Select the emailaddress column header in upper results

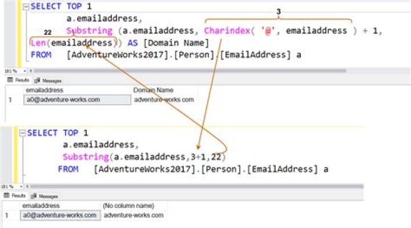click(45, 90)
